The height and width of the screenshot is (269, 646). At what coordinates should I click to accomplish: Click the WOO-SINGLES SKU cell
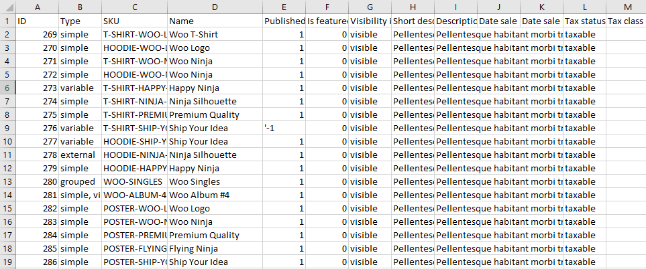tap(134, 181)
